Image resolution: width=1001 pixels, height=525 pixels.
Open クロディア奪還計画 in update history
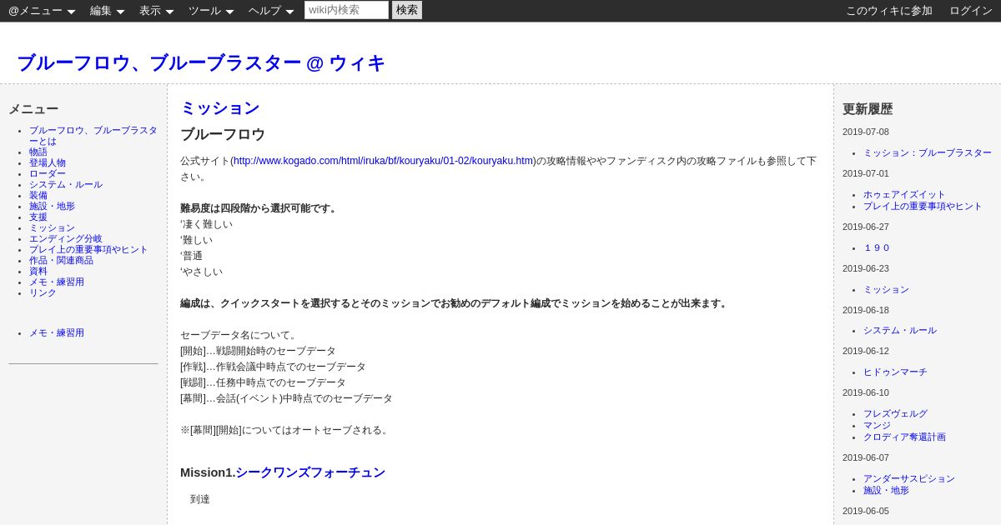pos(904,437)
